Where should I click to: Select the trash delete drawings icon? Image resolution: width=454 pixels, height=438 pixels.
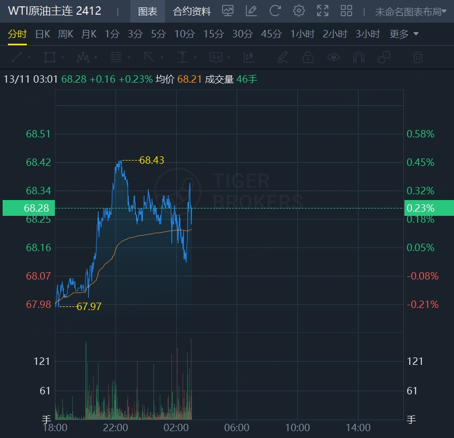point(418,57)
